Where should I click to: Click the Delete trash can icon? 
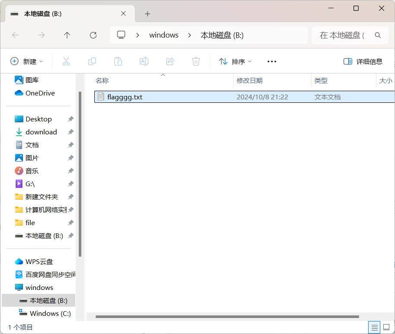tap(196, 61)
